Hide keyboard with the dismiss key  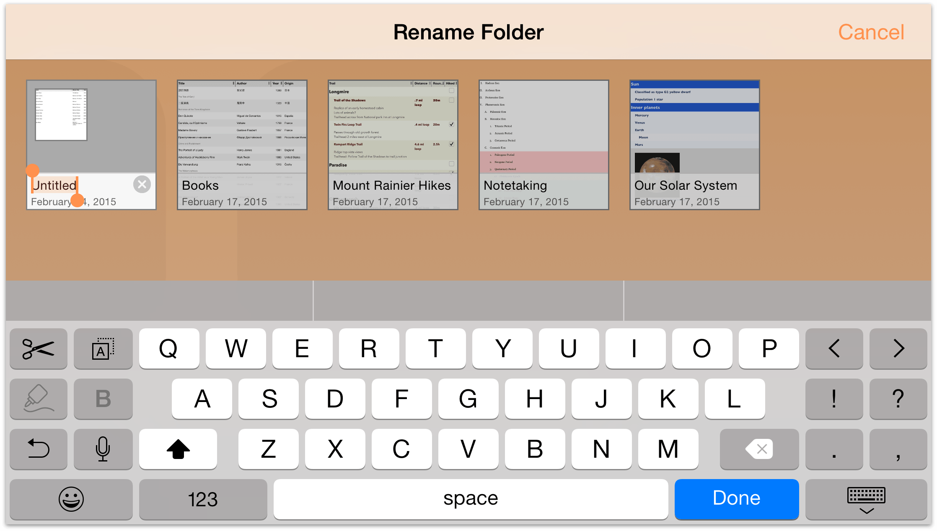(866, 499)
